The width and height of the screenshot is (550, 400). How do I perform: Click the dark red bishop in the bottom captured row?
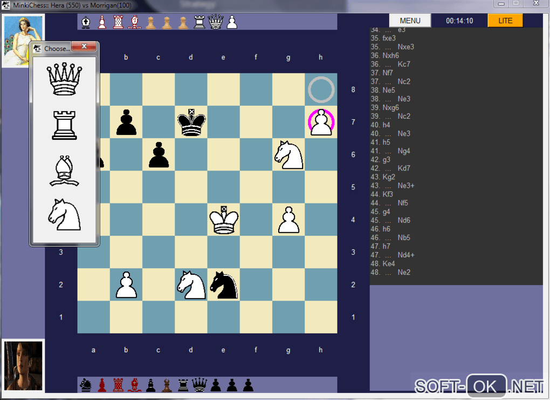pos(134,385)
